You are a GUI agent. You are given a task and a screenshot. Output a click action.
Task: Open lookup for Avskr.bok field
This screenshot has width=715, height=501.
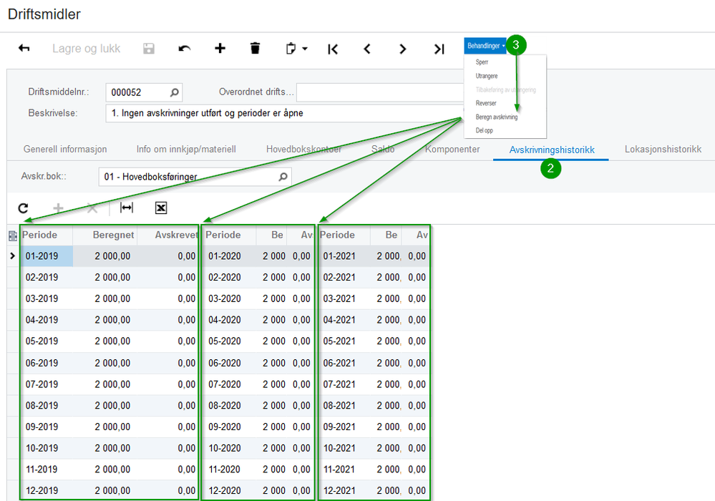pyautogui.click(x=283, y=176)
